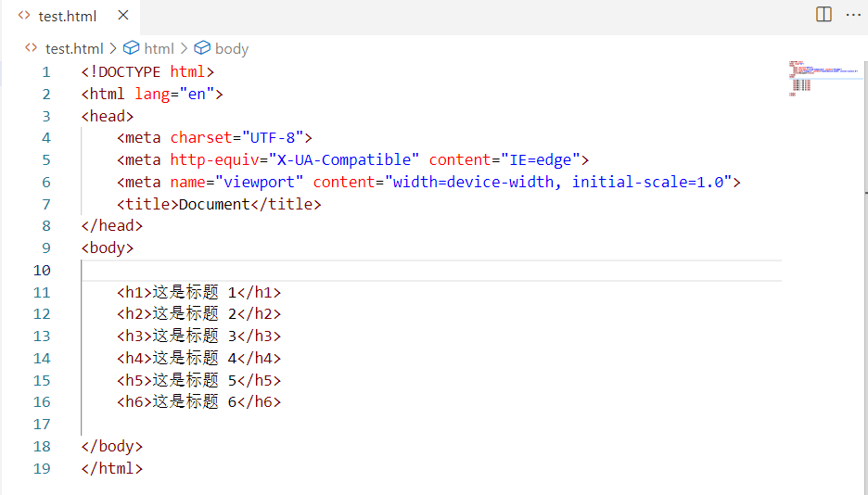
Task: Click the cube symbol icon before html breadcrumb
Action: coord(131,48)
